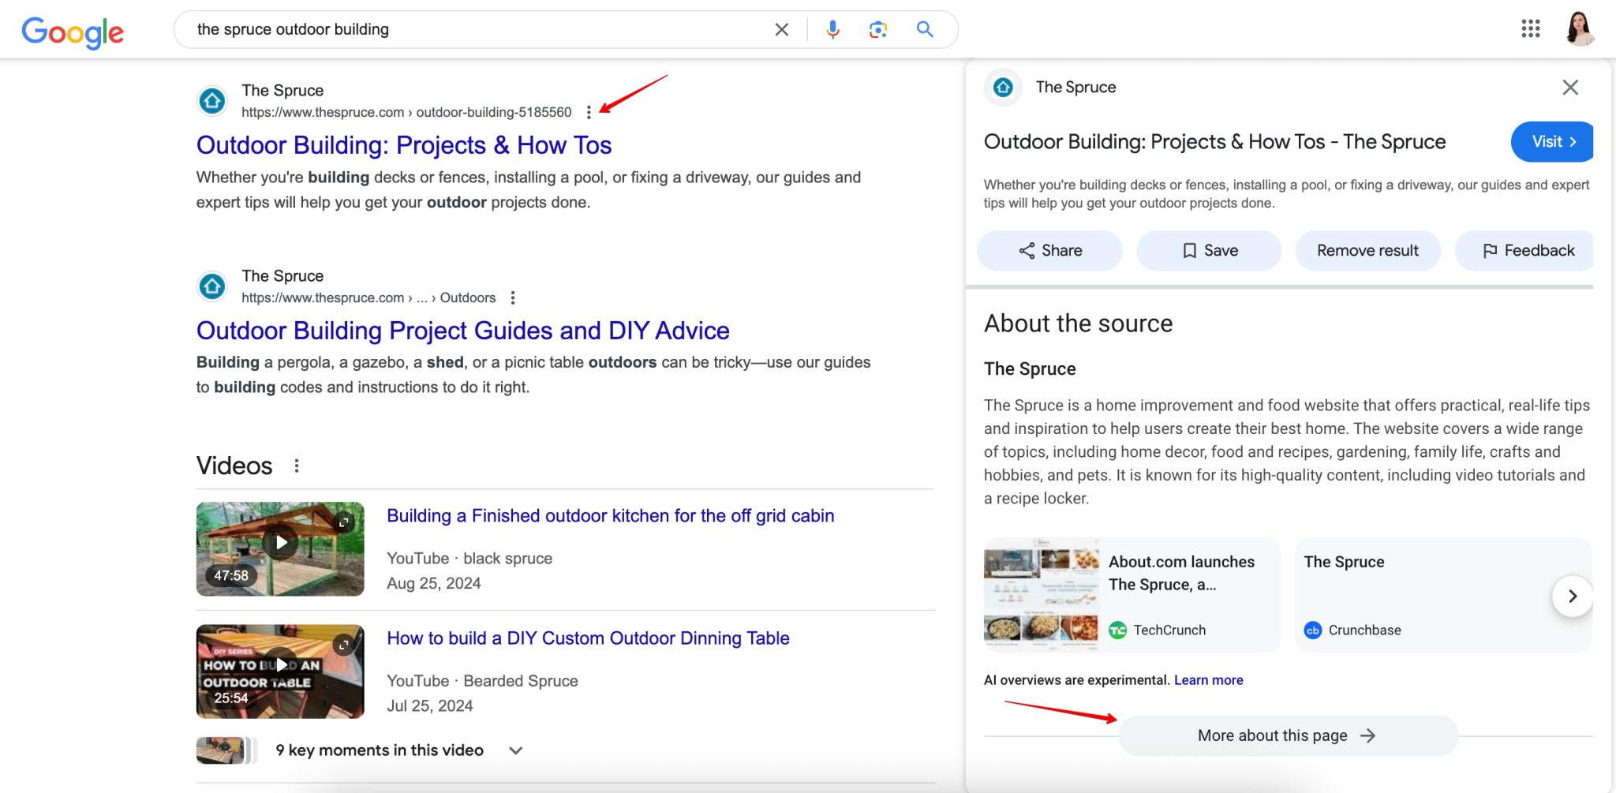
Task: Click the search magnifying glass icon
Action: [x=923, y=29]
